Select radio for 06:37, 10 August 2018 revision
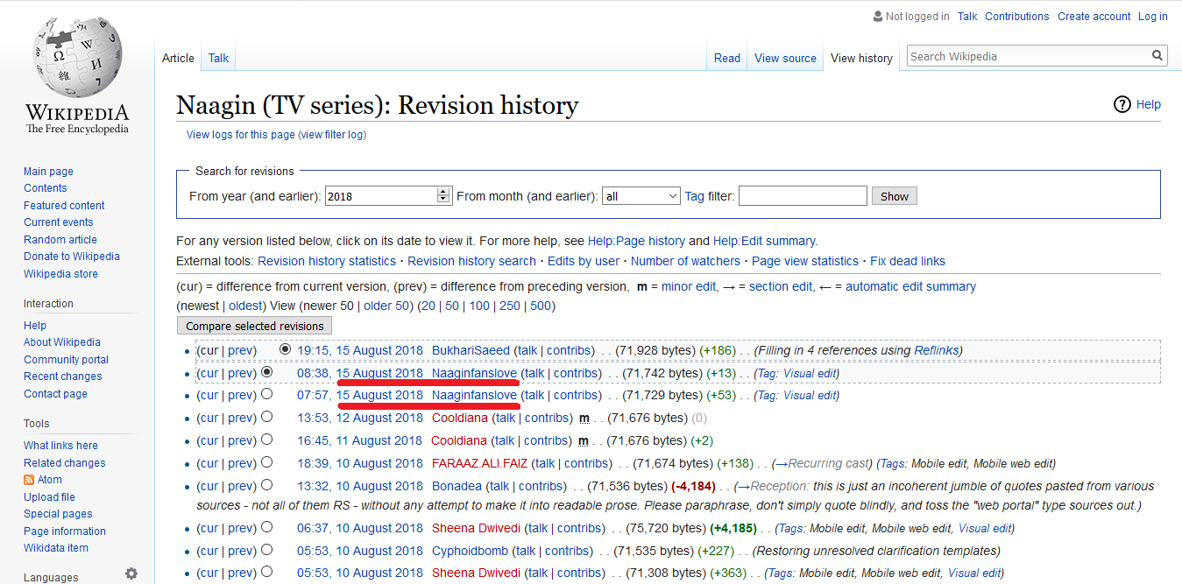The width and height of the screenshot is (1182, 584). pyautogui.click(x=266, y=527)
